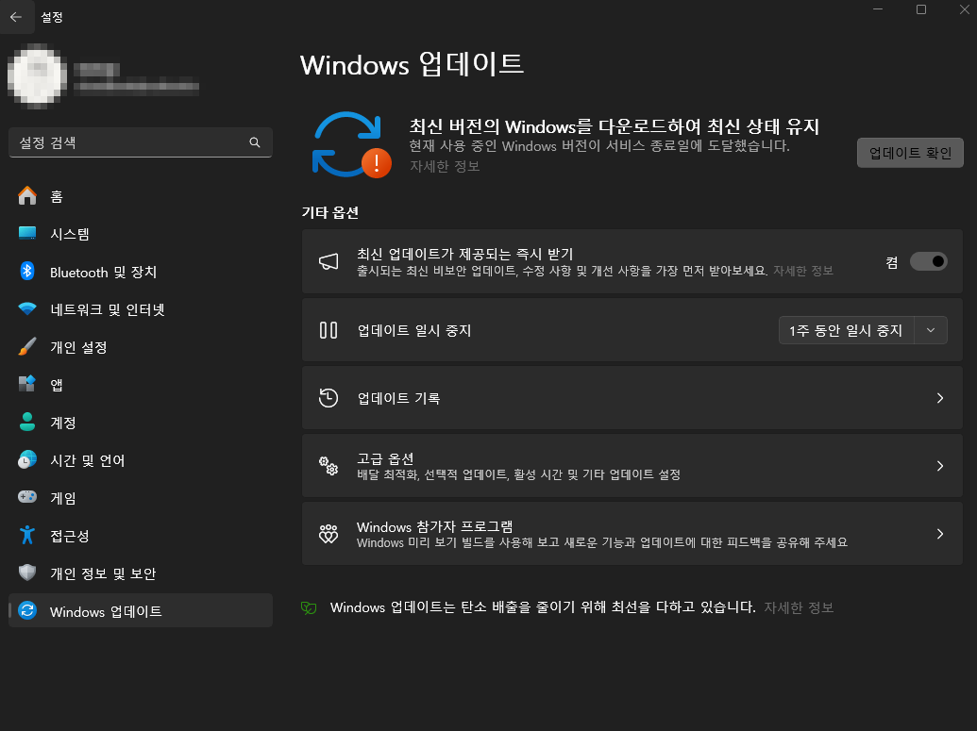Click the Windows Update sync icon in sidebar

(x=27, y=611)
